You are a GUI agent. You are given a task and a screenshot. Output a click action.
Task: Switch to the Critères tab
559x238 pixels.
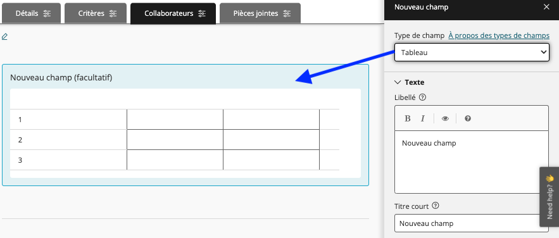click(x=96, y=13)
